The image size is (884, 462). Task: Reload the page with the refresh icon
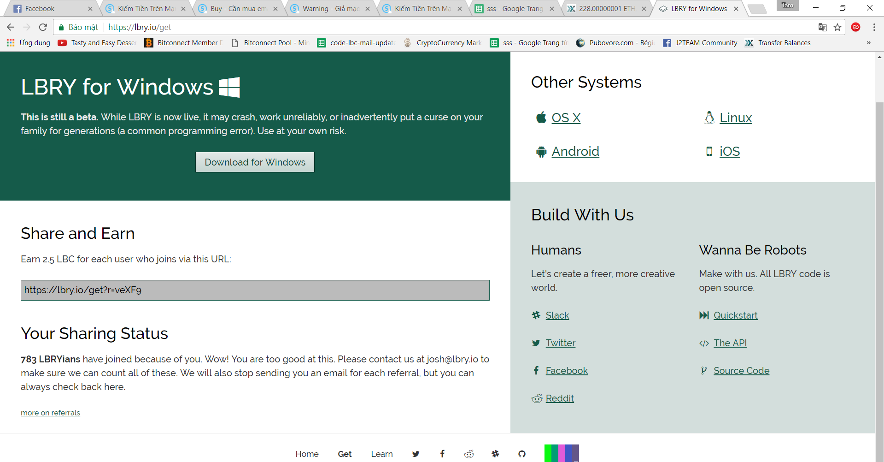[43, 27]
